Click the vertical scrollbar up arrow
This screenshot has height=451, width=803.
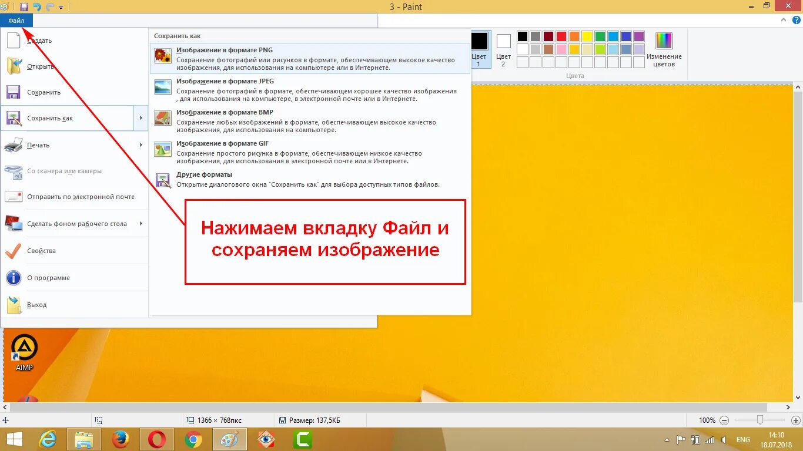(798, 88)
